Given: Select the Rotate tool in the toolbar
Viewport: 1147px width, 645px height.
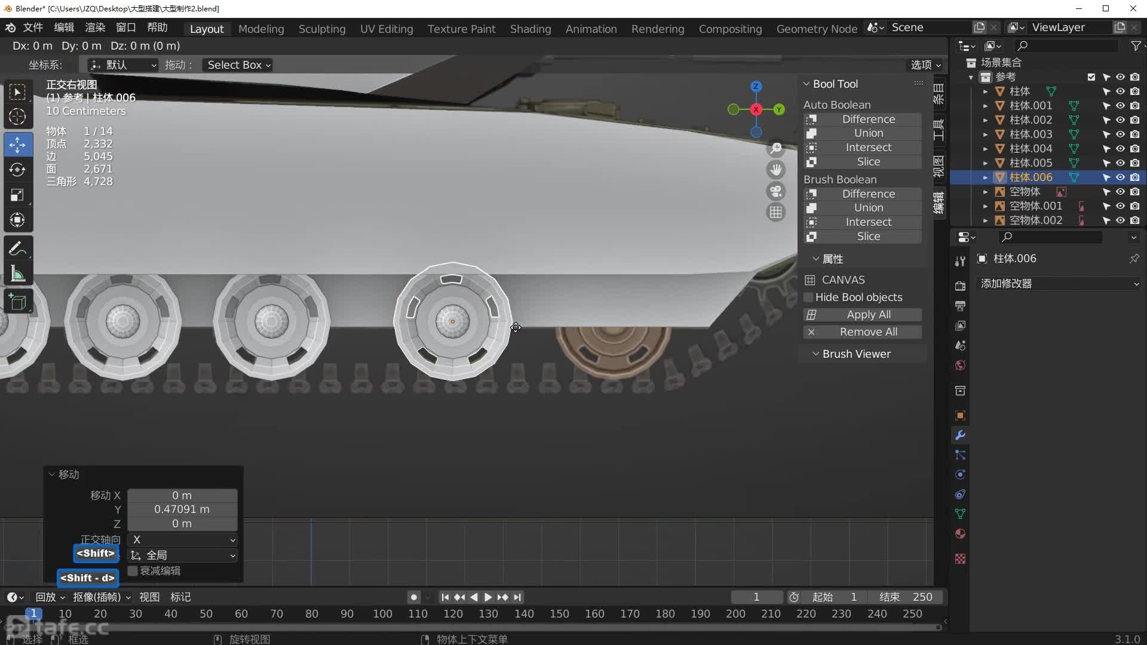Looking at the screenshot, I should pyautogui.click(x=17, y=170).
